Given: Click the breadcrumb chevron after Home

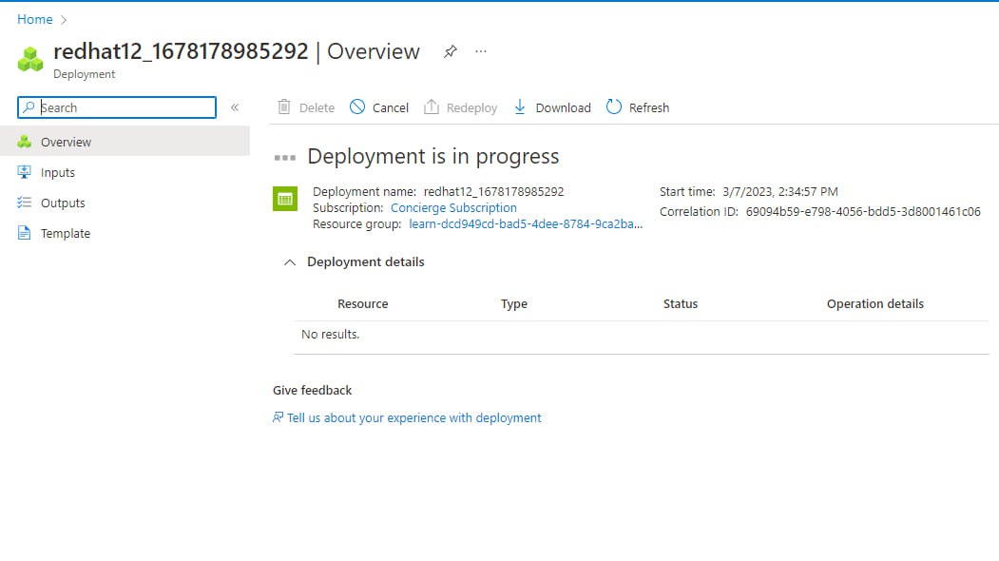Looking at the screenshot, I should [63, 20].
